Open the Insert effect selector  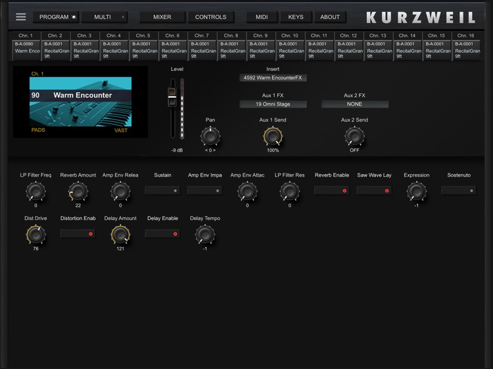coord(273,78)
